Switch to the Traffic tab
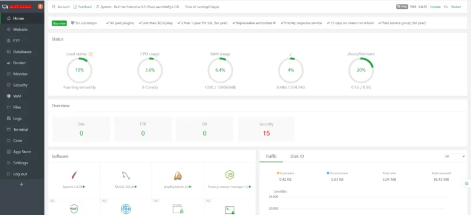The width and height of the screenshot is (471, 215). pos(271,156)
